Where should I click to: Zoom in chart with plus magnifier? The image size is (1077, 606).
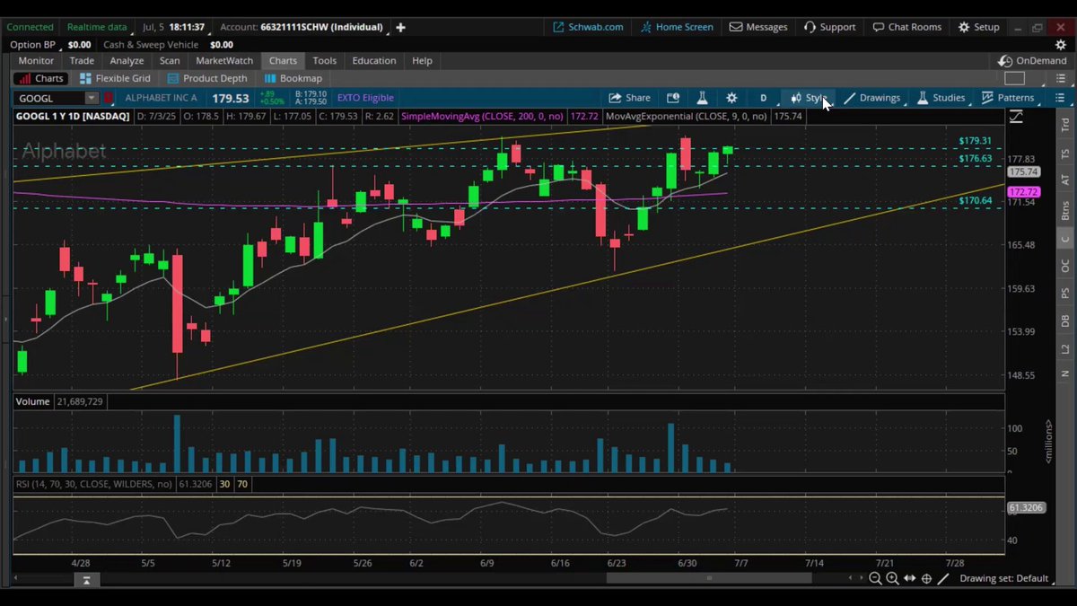coord(892,579)
